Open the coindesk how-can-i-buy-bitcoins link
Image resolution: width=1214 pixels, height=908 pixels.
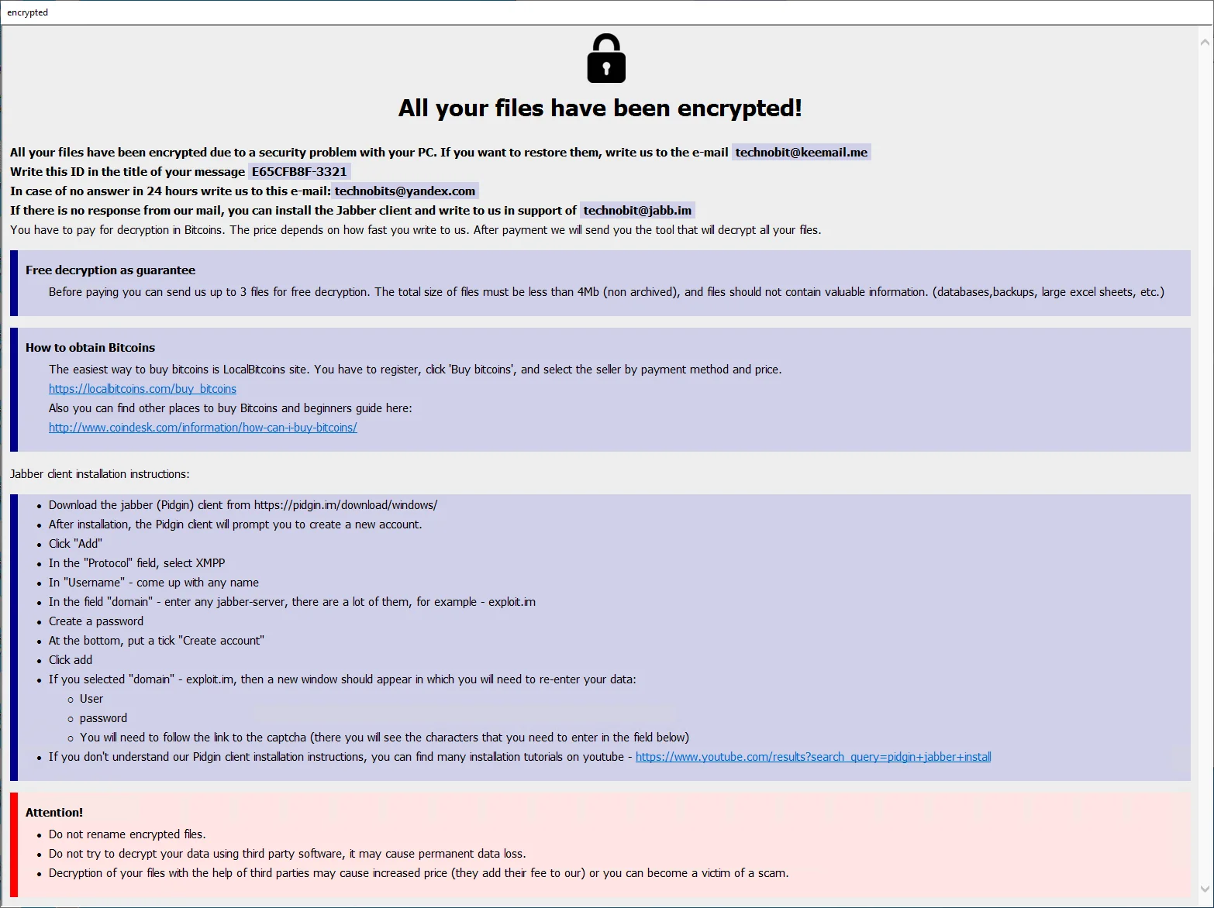tap(202, 428)
